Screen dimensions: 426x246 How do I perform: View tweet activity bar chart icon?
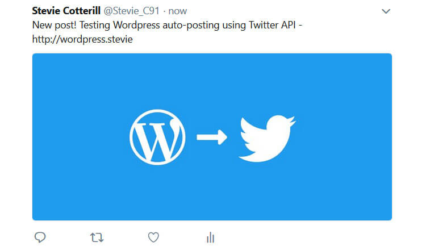click(210, 237)
